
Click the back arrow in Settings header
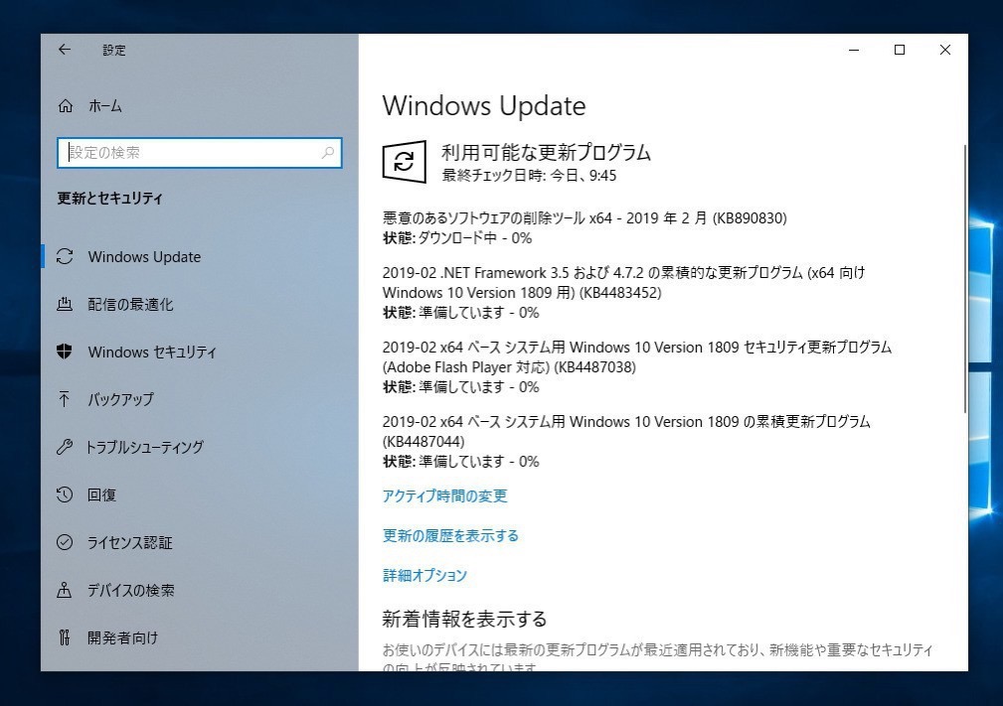[x=65, y=50]
